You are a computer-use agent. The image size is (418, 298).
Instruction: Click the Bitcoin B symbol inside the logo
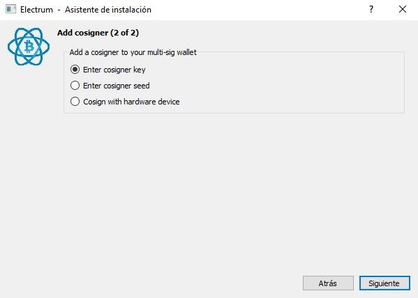(x=29, y=47)
